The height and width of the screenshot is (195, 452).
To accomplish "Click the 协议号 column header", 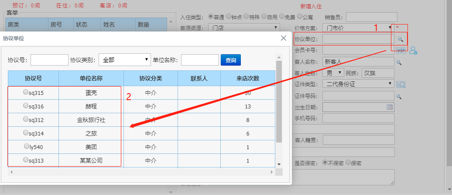I will tap(33, 78).
